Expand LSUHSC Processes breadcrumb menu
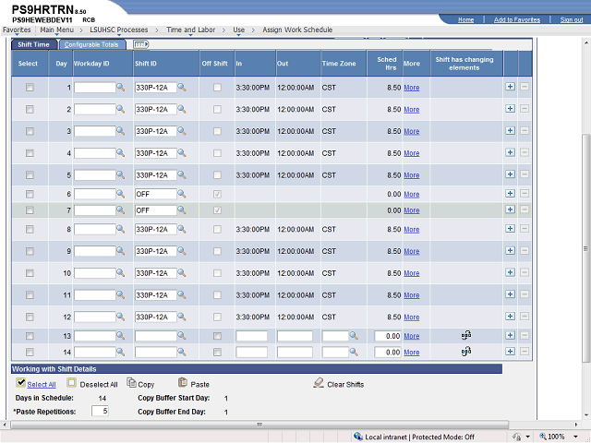 tap(119, 30)
